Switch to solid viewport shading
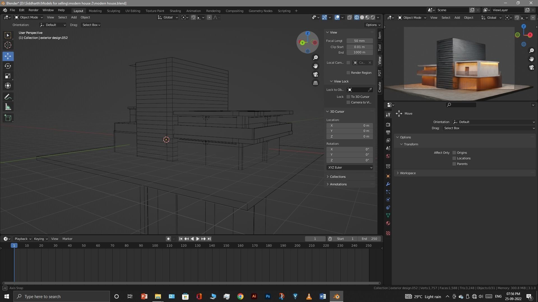 362,17
